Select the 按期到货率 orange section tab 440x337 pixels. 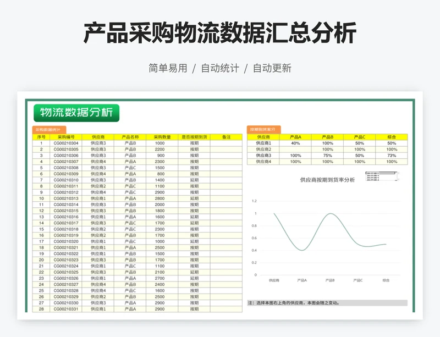(263, 130)
